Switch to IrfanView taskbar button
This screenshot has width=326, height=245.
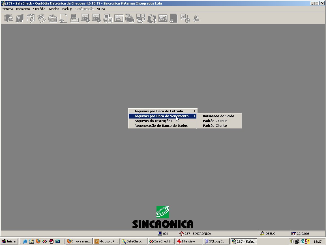189,241
